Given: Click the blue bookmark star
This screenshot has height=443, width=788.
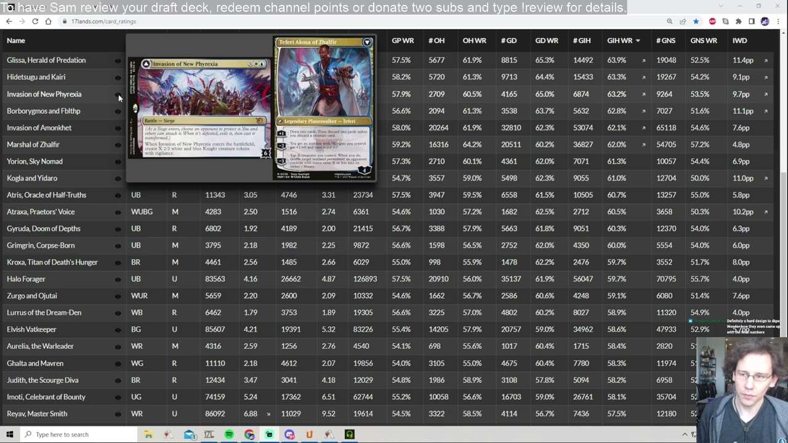Looking at the screenshot, I should (696, 22).
